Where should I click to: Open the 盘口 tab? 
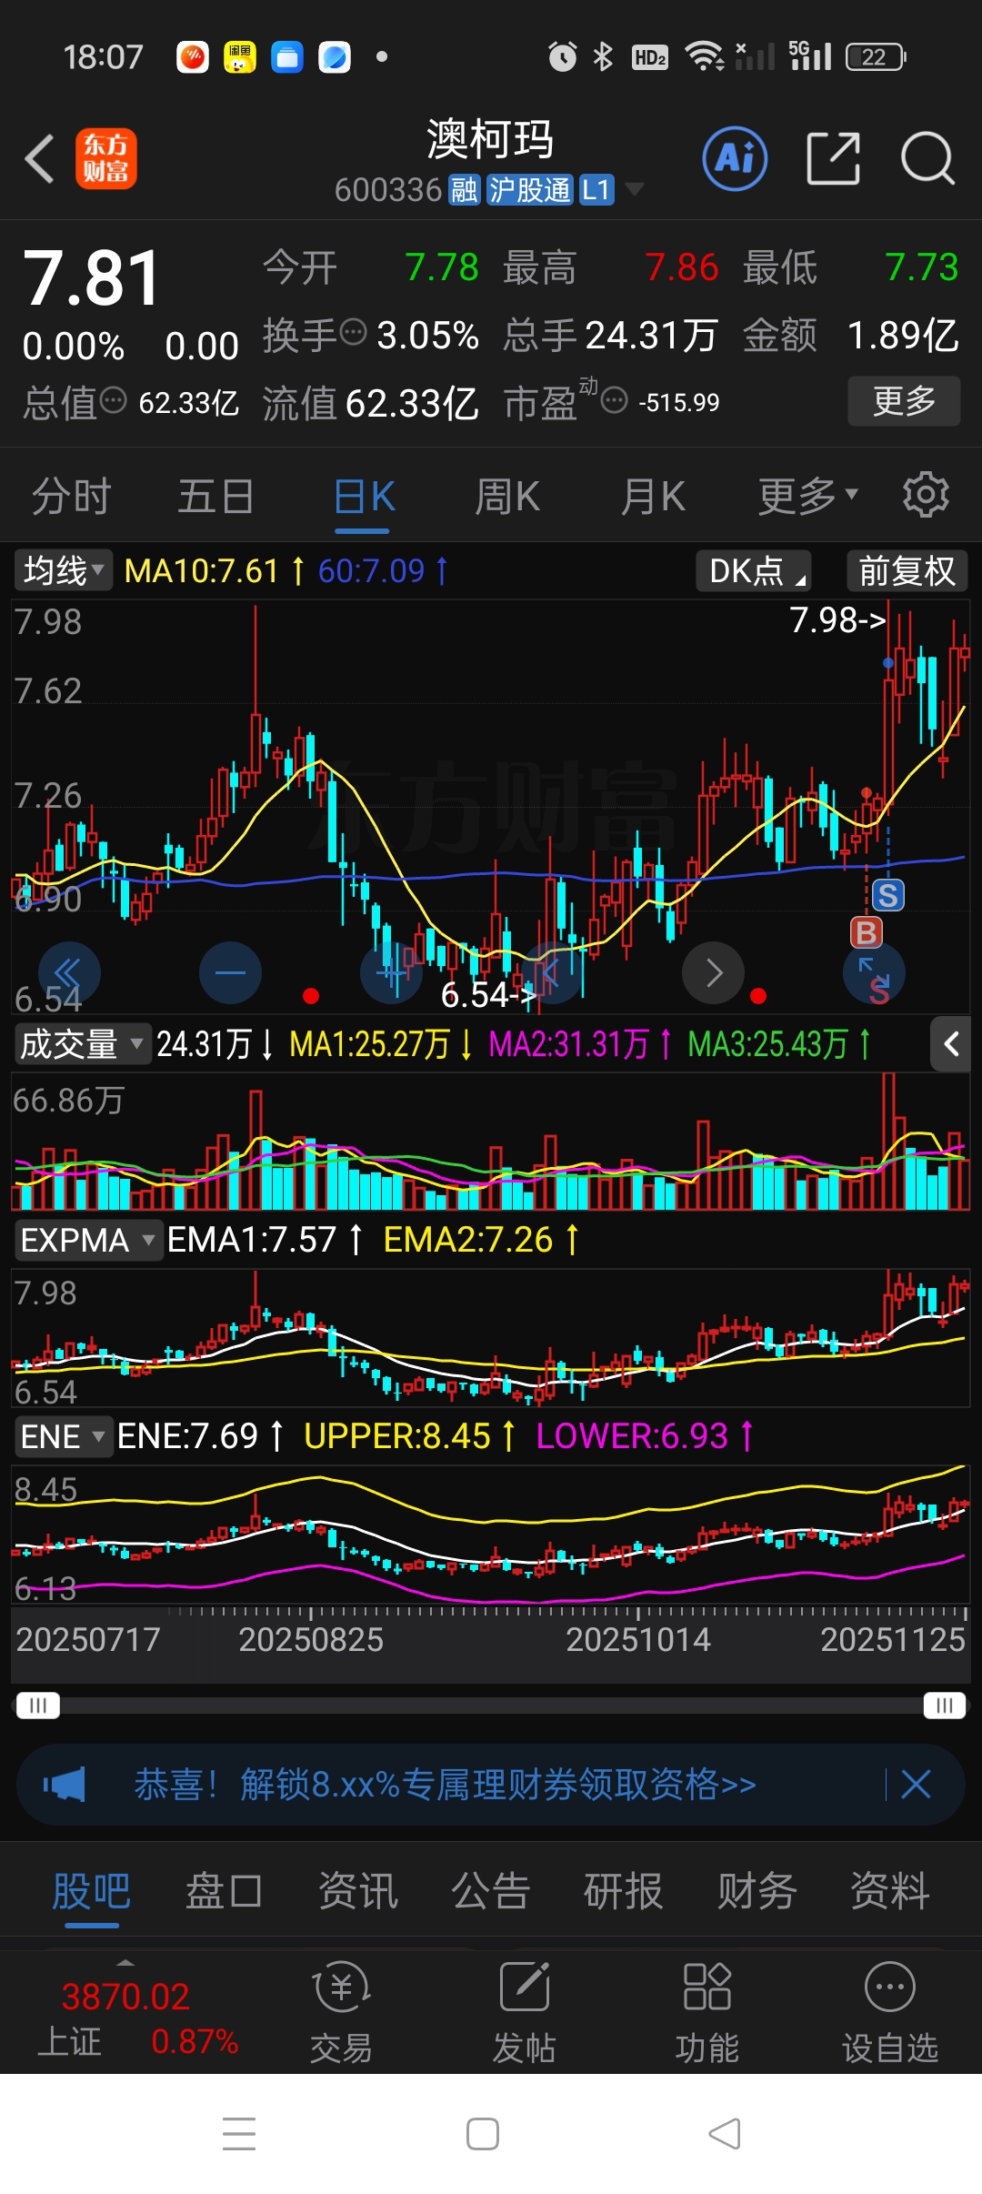coord(224,1891)
